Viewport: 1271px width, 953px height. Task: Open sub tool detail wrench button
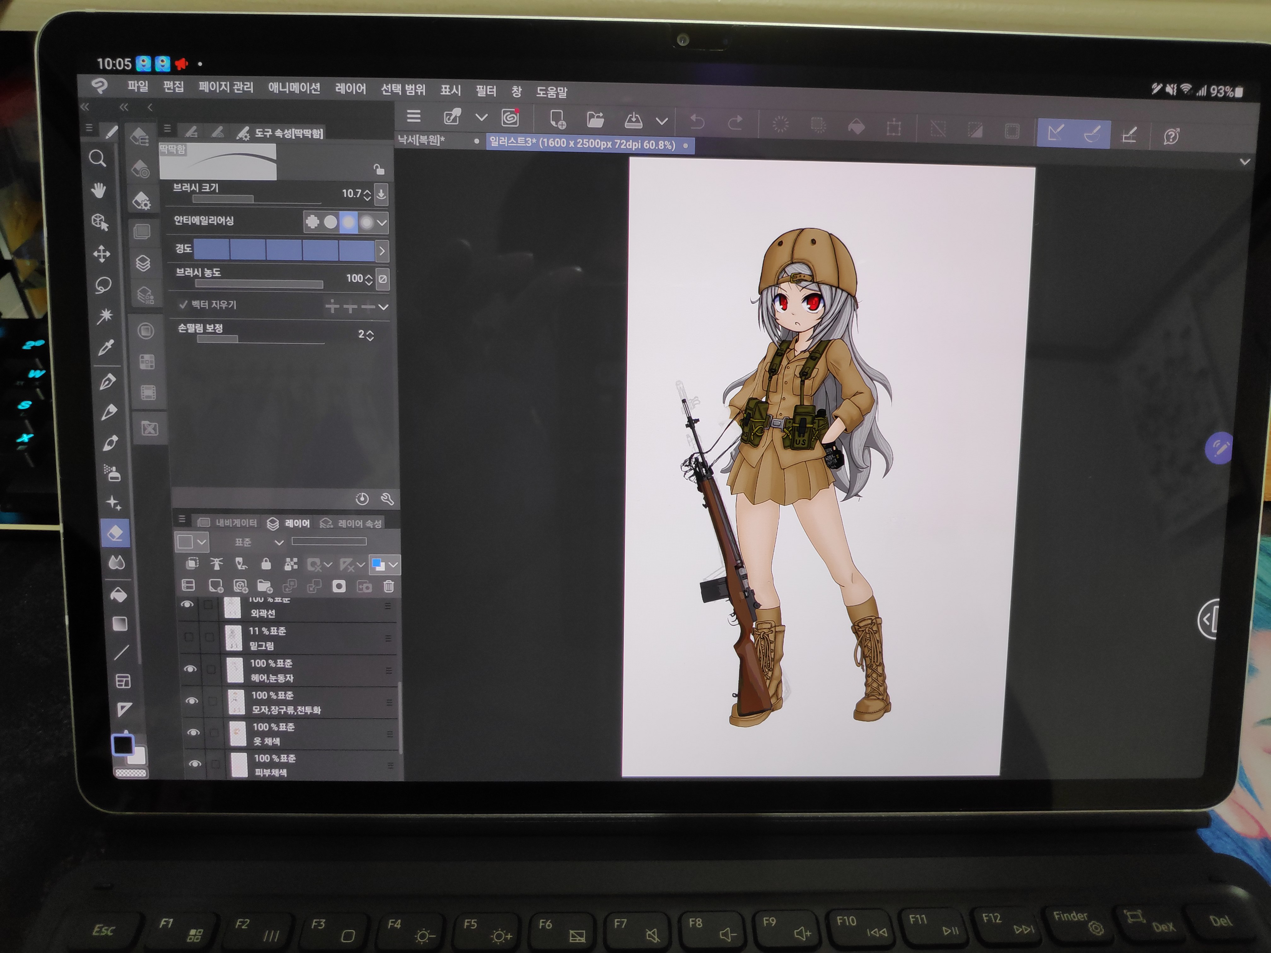387,499
